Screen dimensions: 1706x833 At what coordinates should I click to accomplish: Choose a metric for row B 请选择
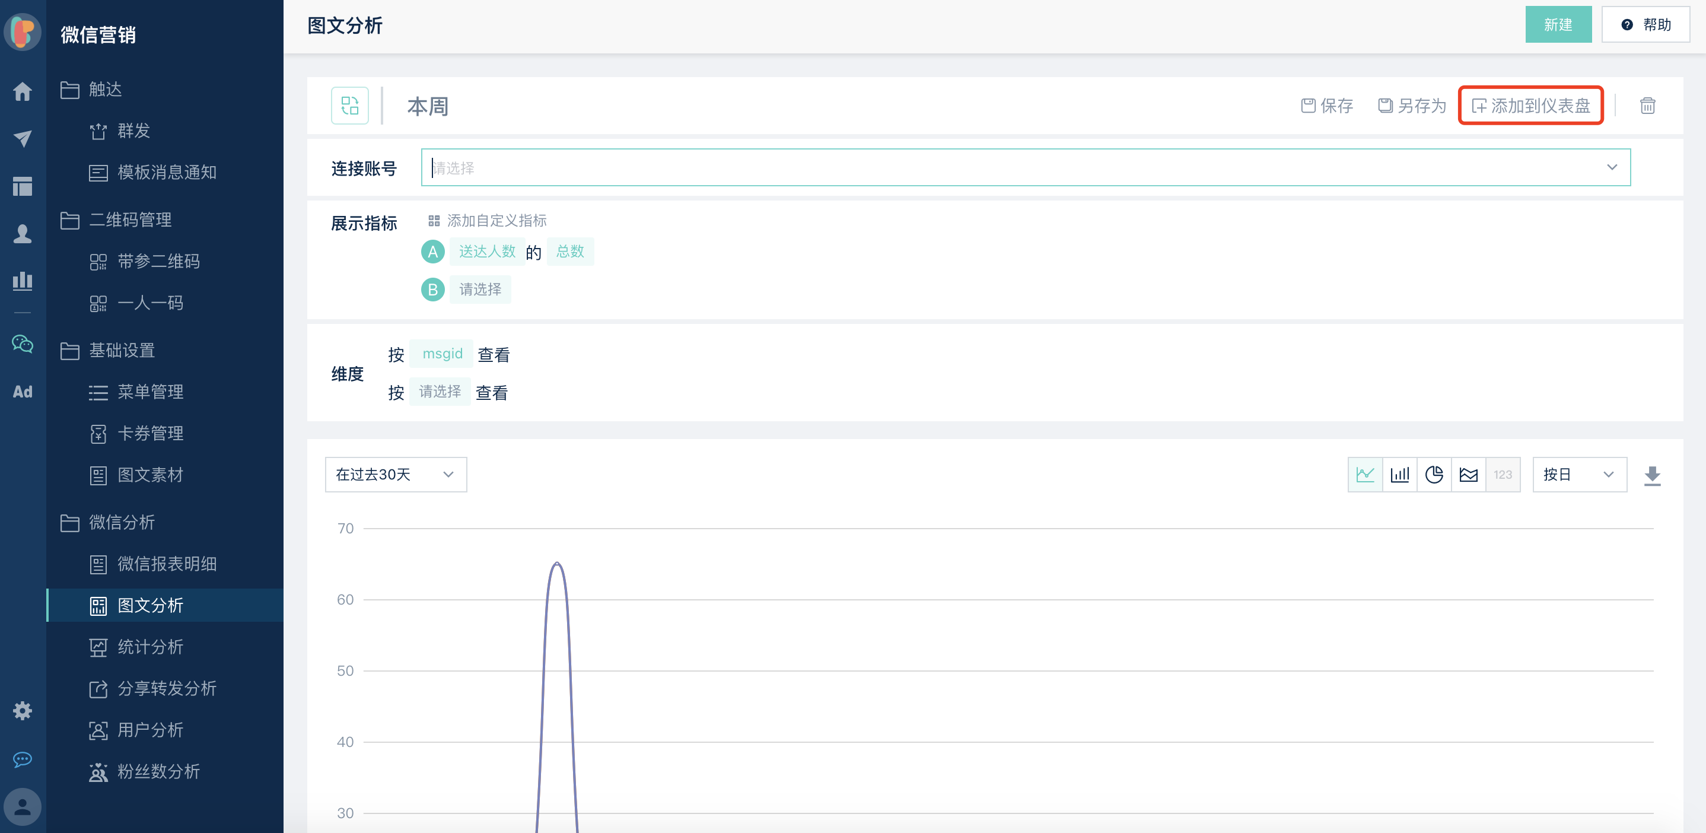[x=480, y=290]
